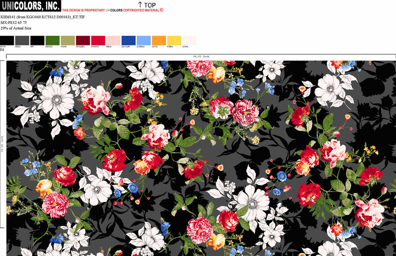This screenshot has height=256, width=396.
Task: Click the 24.00 Inch height ruler label
Action: click(2, 144)
